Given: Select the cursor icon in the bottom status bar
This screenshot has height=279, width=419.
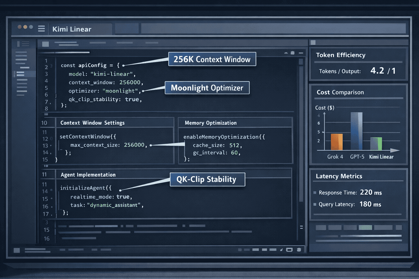Looking at the screenshot, I should click(281, 250).
